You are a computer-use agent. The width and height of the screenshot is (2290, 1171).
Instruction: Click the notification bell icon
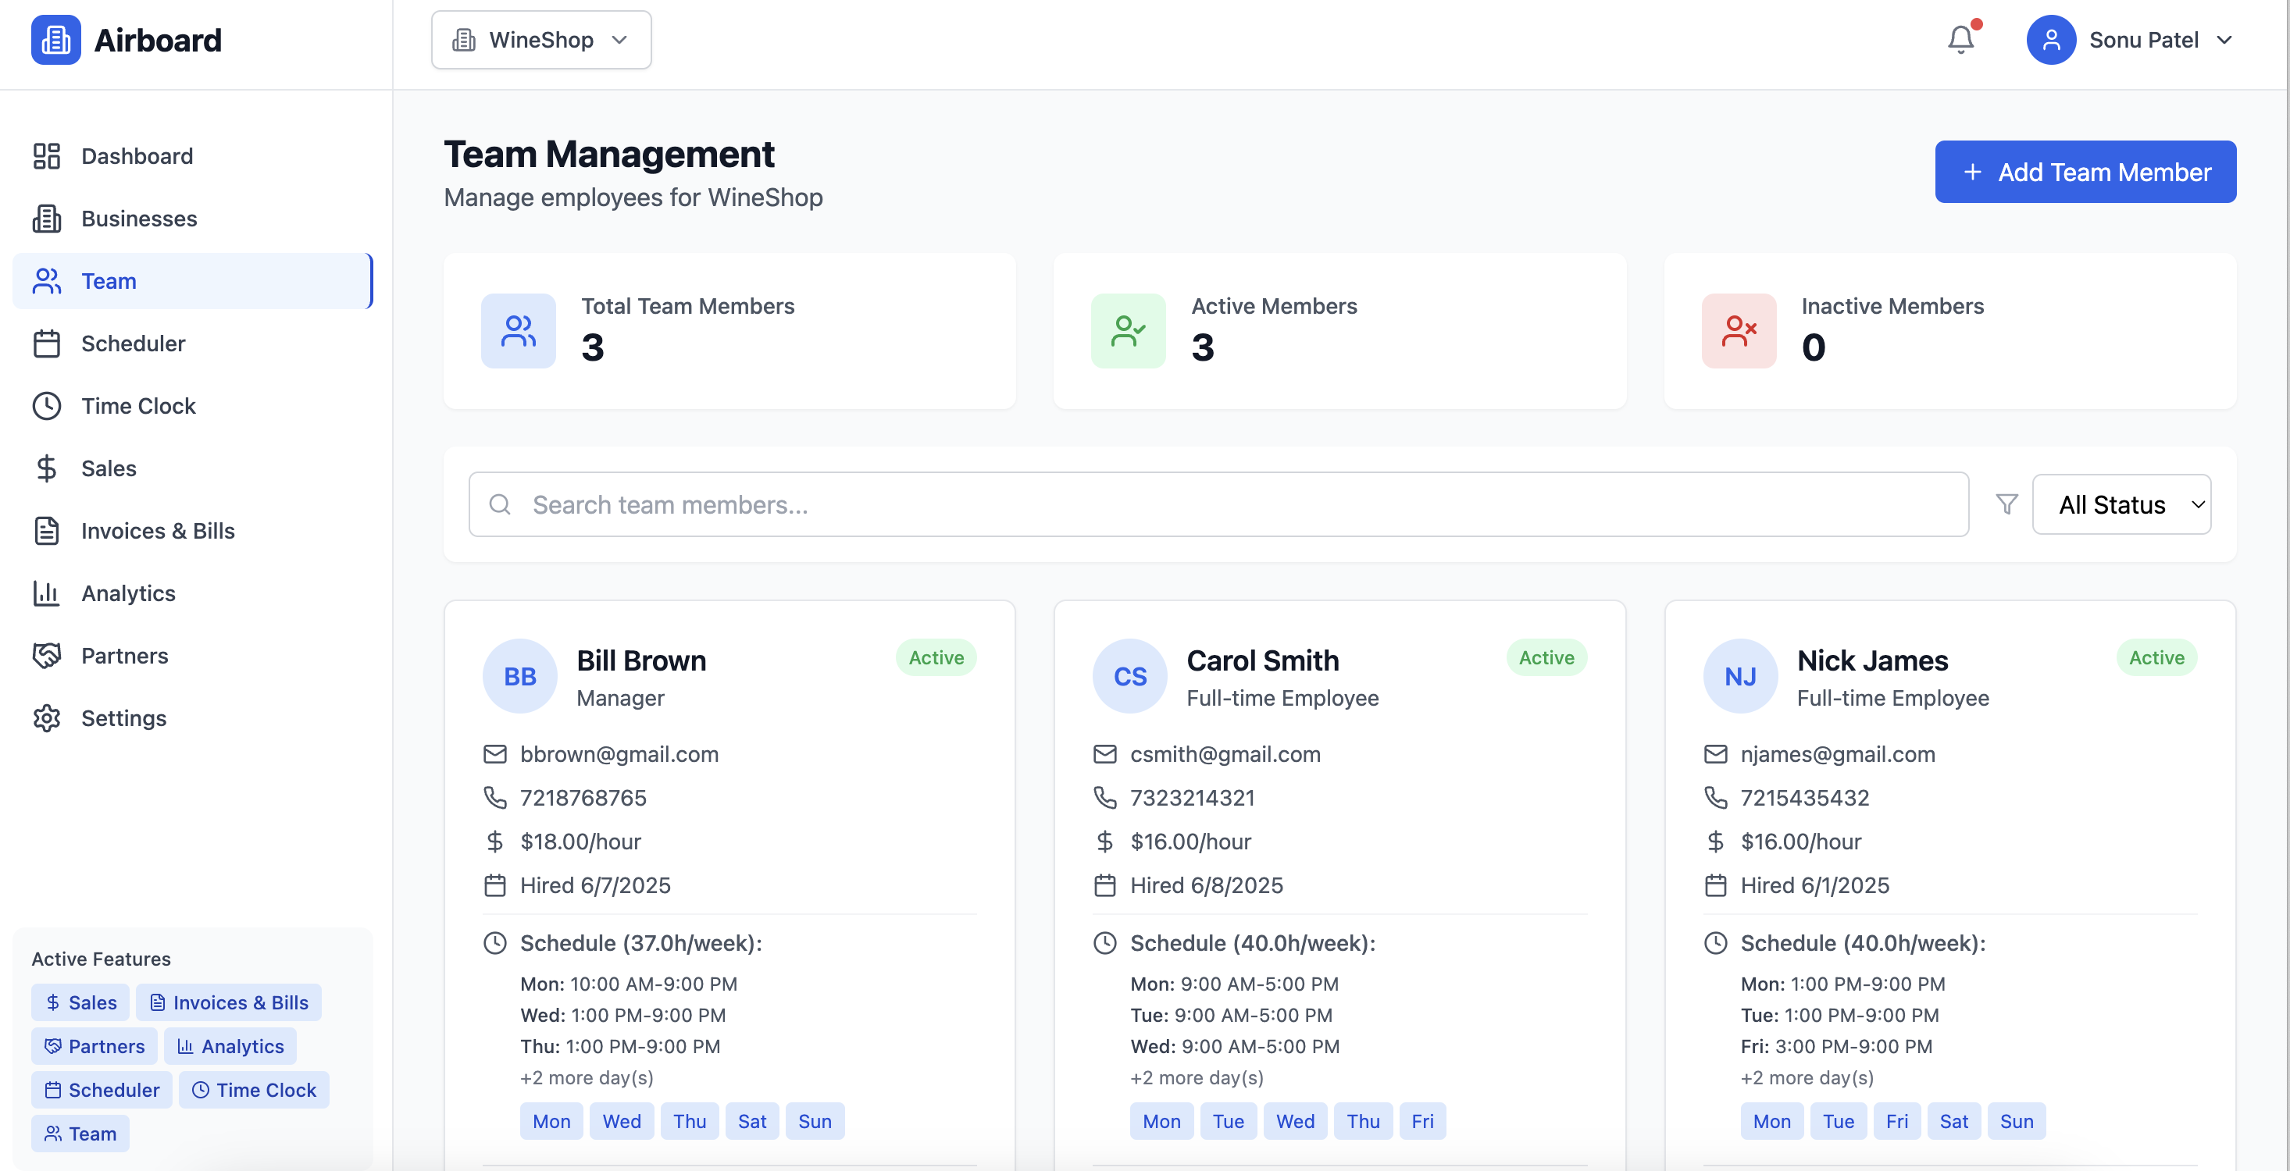(1960, 40)
